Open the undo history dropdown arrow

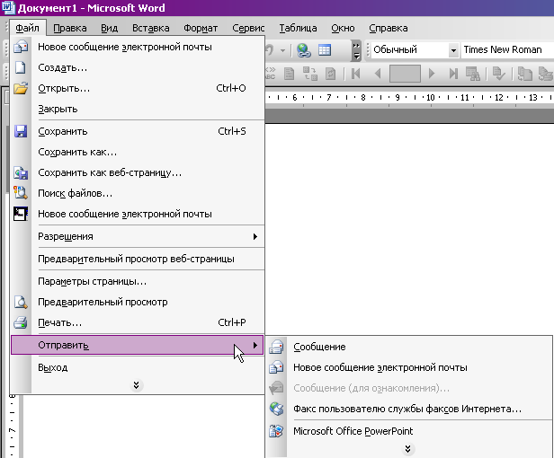[x=282, y=50]
